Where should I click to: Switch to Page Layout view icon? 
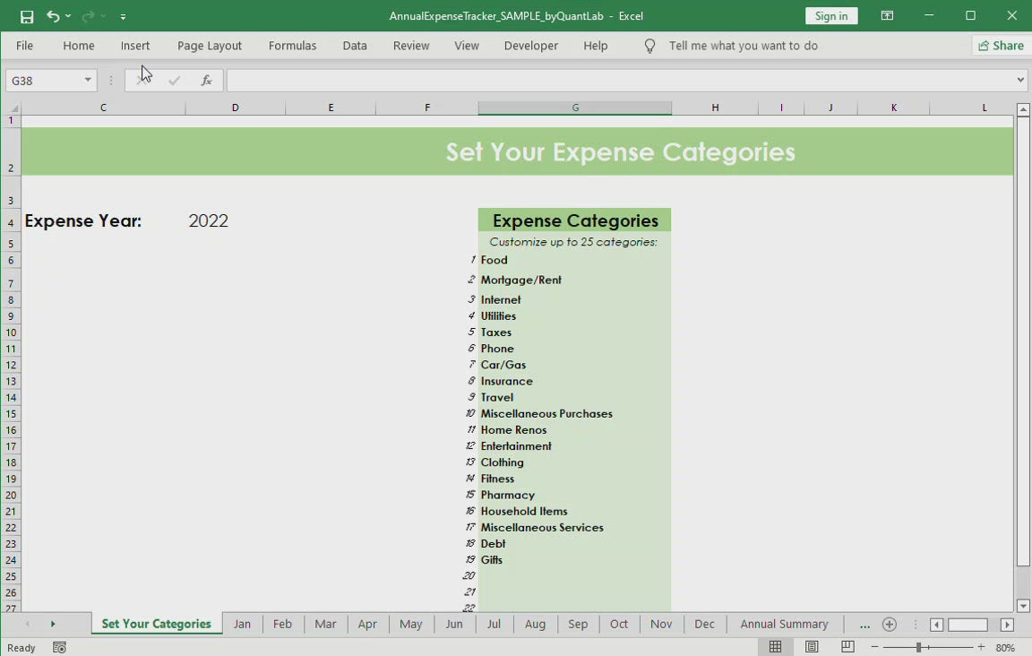[x=812, y=647]
